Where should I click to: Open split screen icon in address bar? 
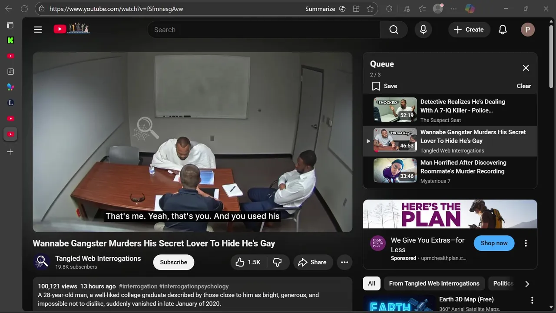pos(356,9)
